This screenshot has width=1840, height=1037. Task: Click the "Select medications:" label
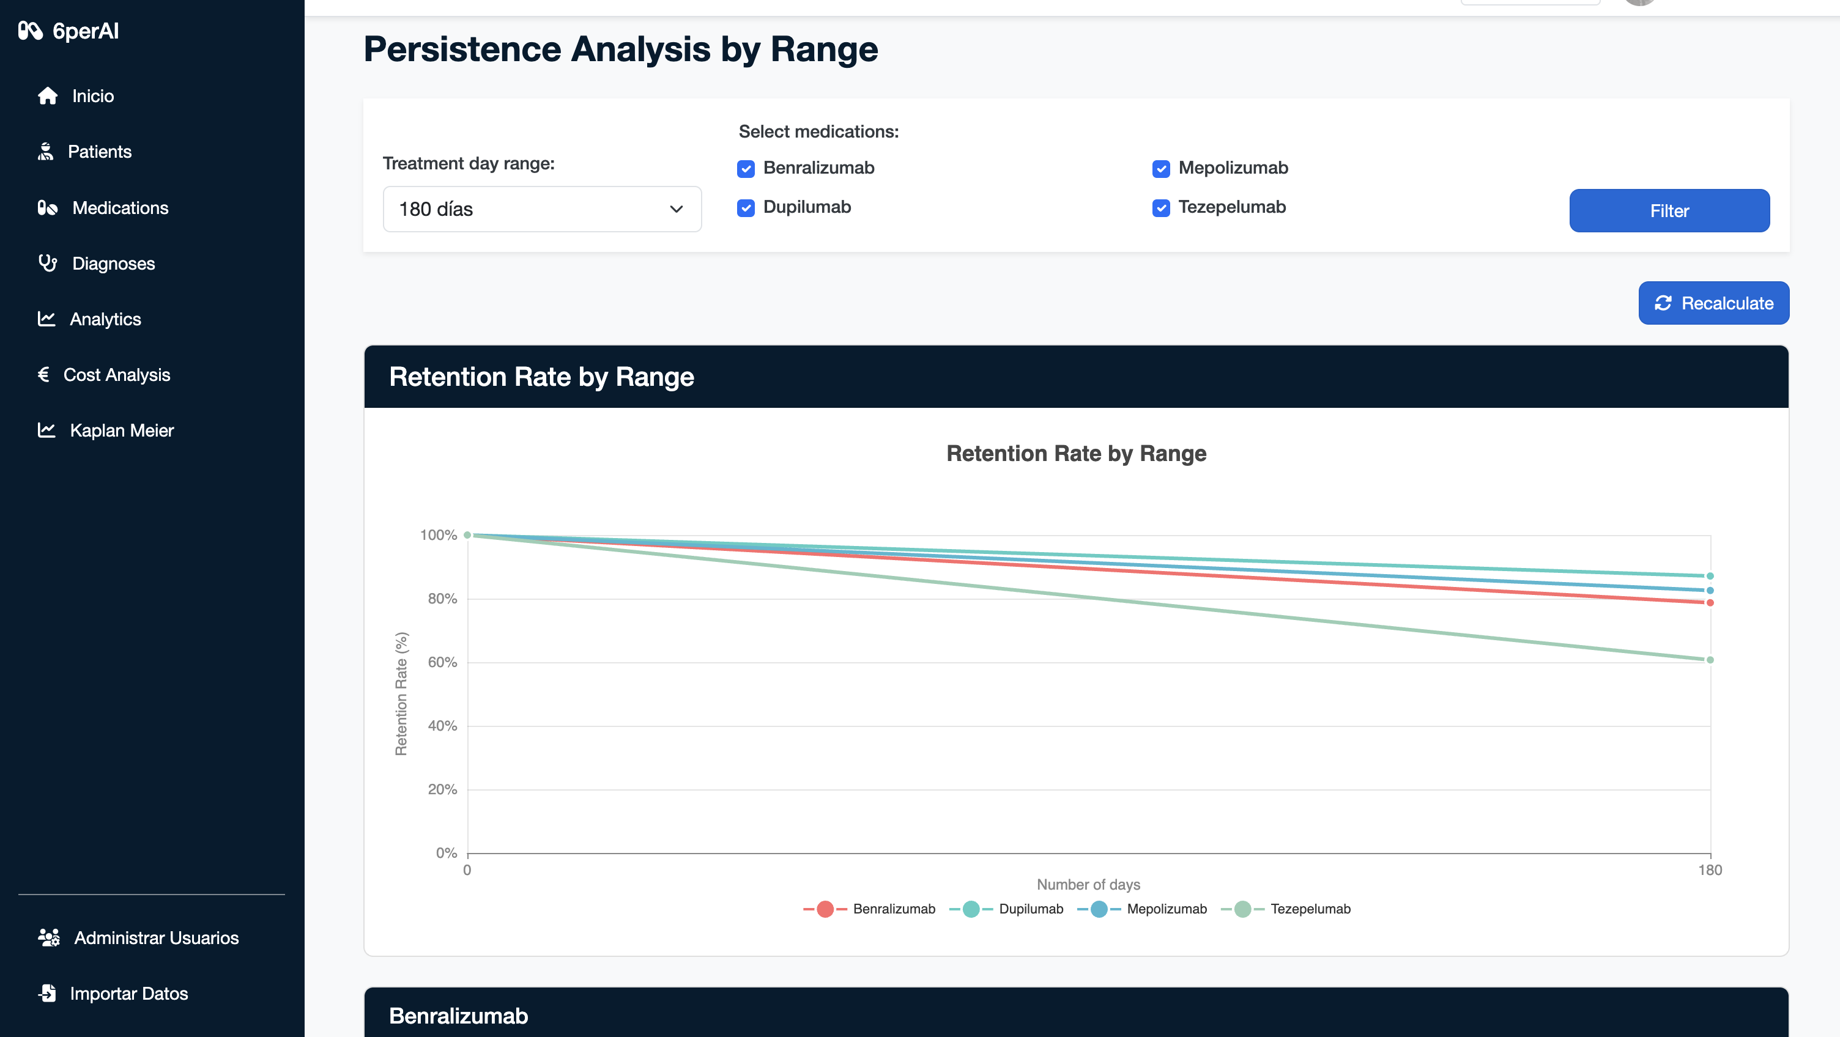(818, 131)
